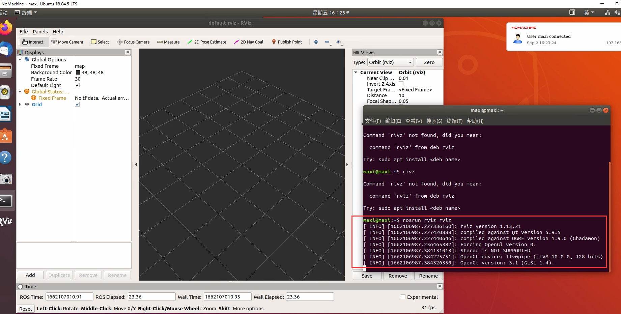Disable the Grid display checkbox
The height and width of the screenshot is (314, 621).
[77, 104]
